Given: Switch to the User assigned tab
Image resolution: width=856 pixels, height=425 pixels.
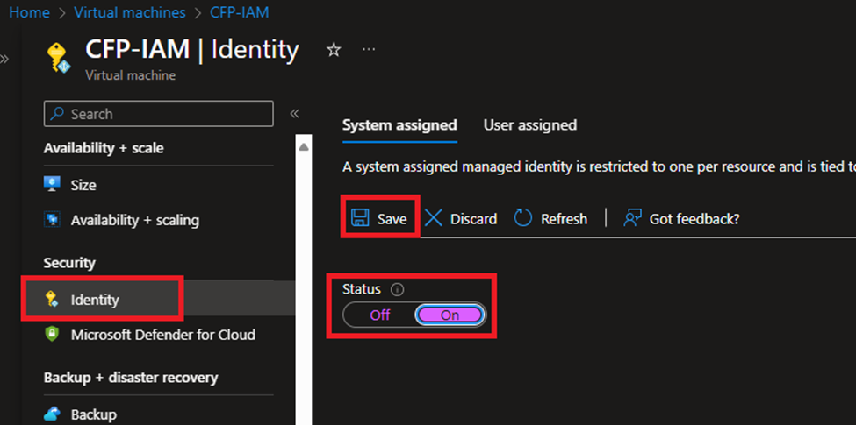Looking at the screenshot, I should (529, 125).
